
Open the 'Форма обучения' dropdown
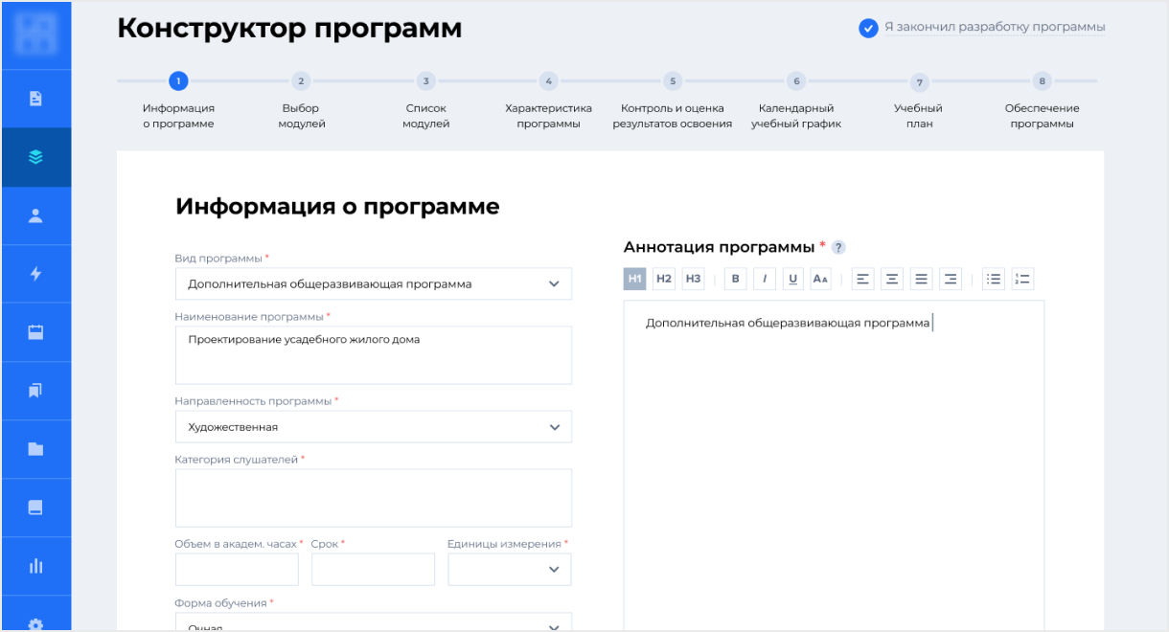pos(374,622)
